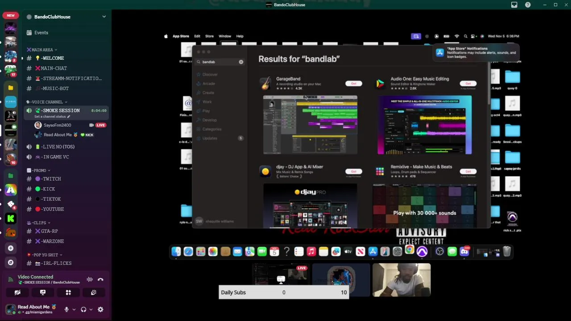Click the OBS icon in streamed dock

click(439, 252)
